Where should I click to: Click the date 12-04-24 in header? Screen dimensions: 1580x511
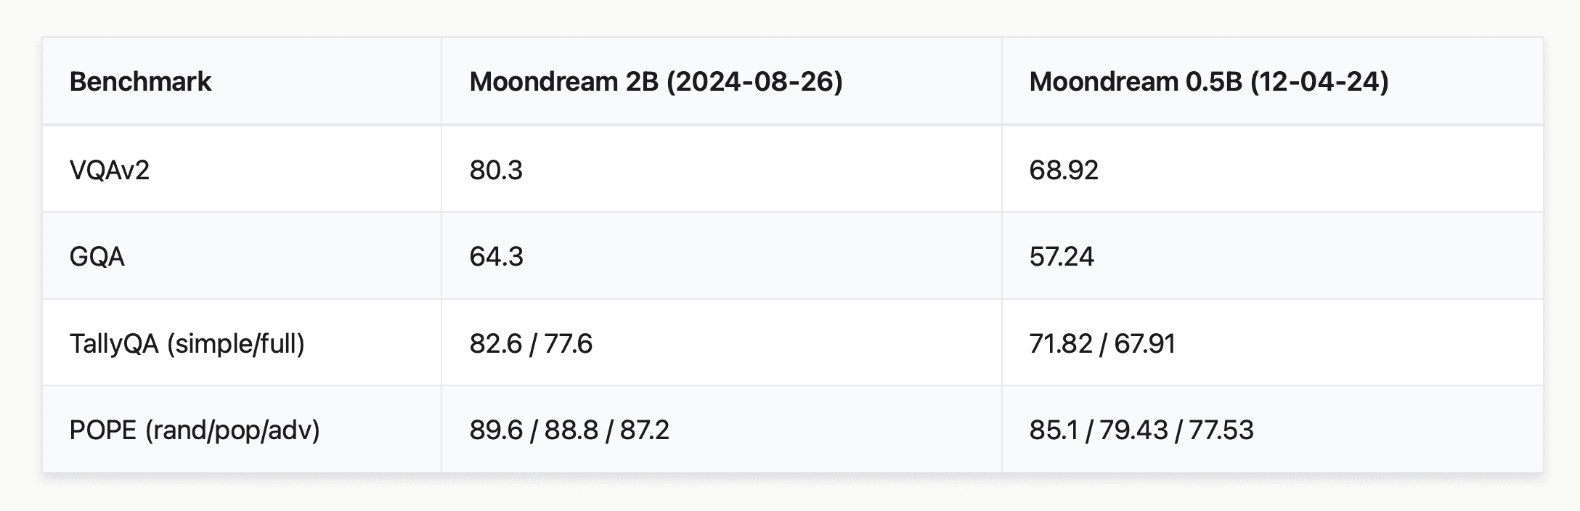(1319, 82)
